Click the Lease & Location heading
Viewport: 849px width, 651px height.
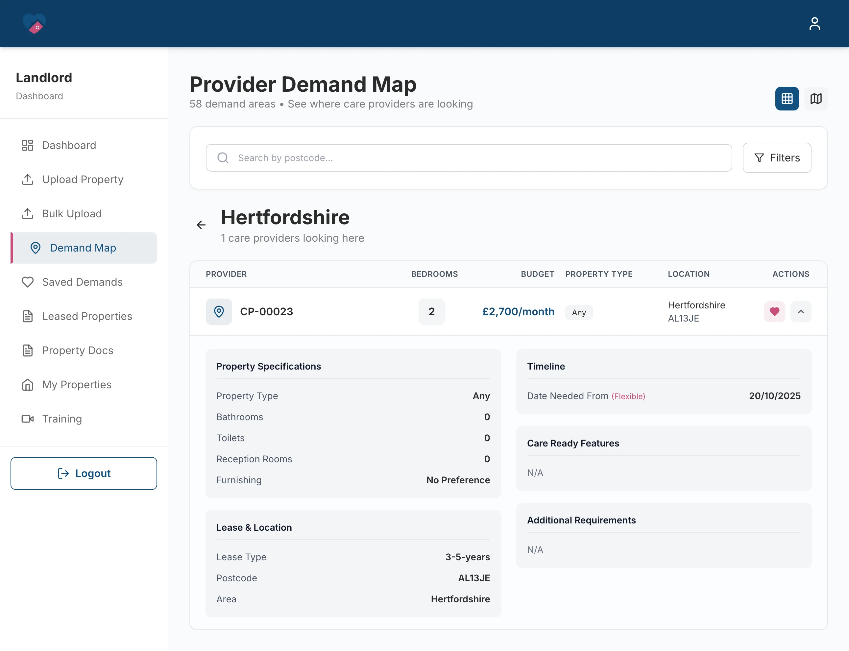[254, 527]
